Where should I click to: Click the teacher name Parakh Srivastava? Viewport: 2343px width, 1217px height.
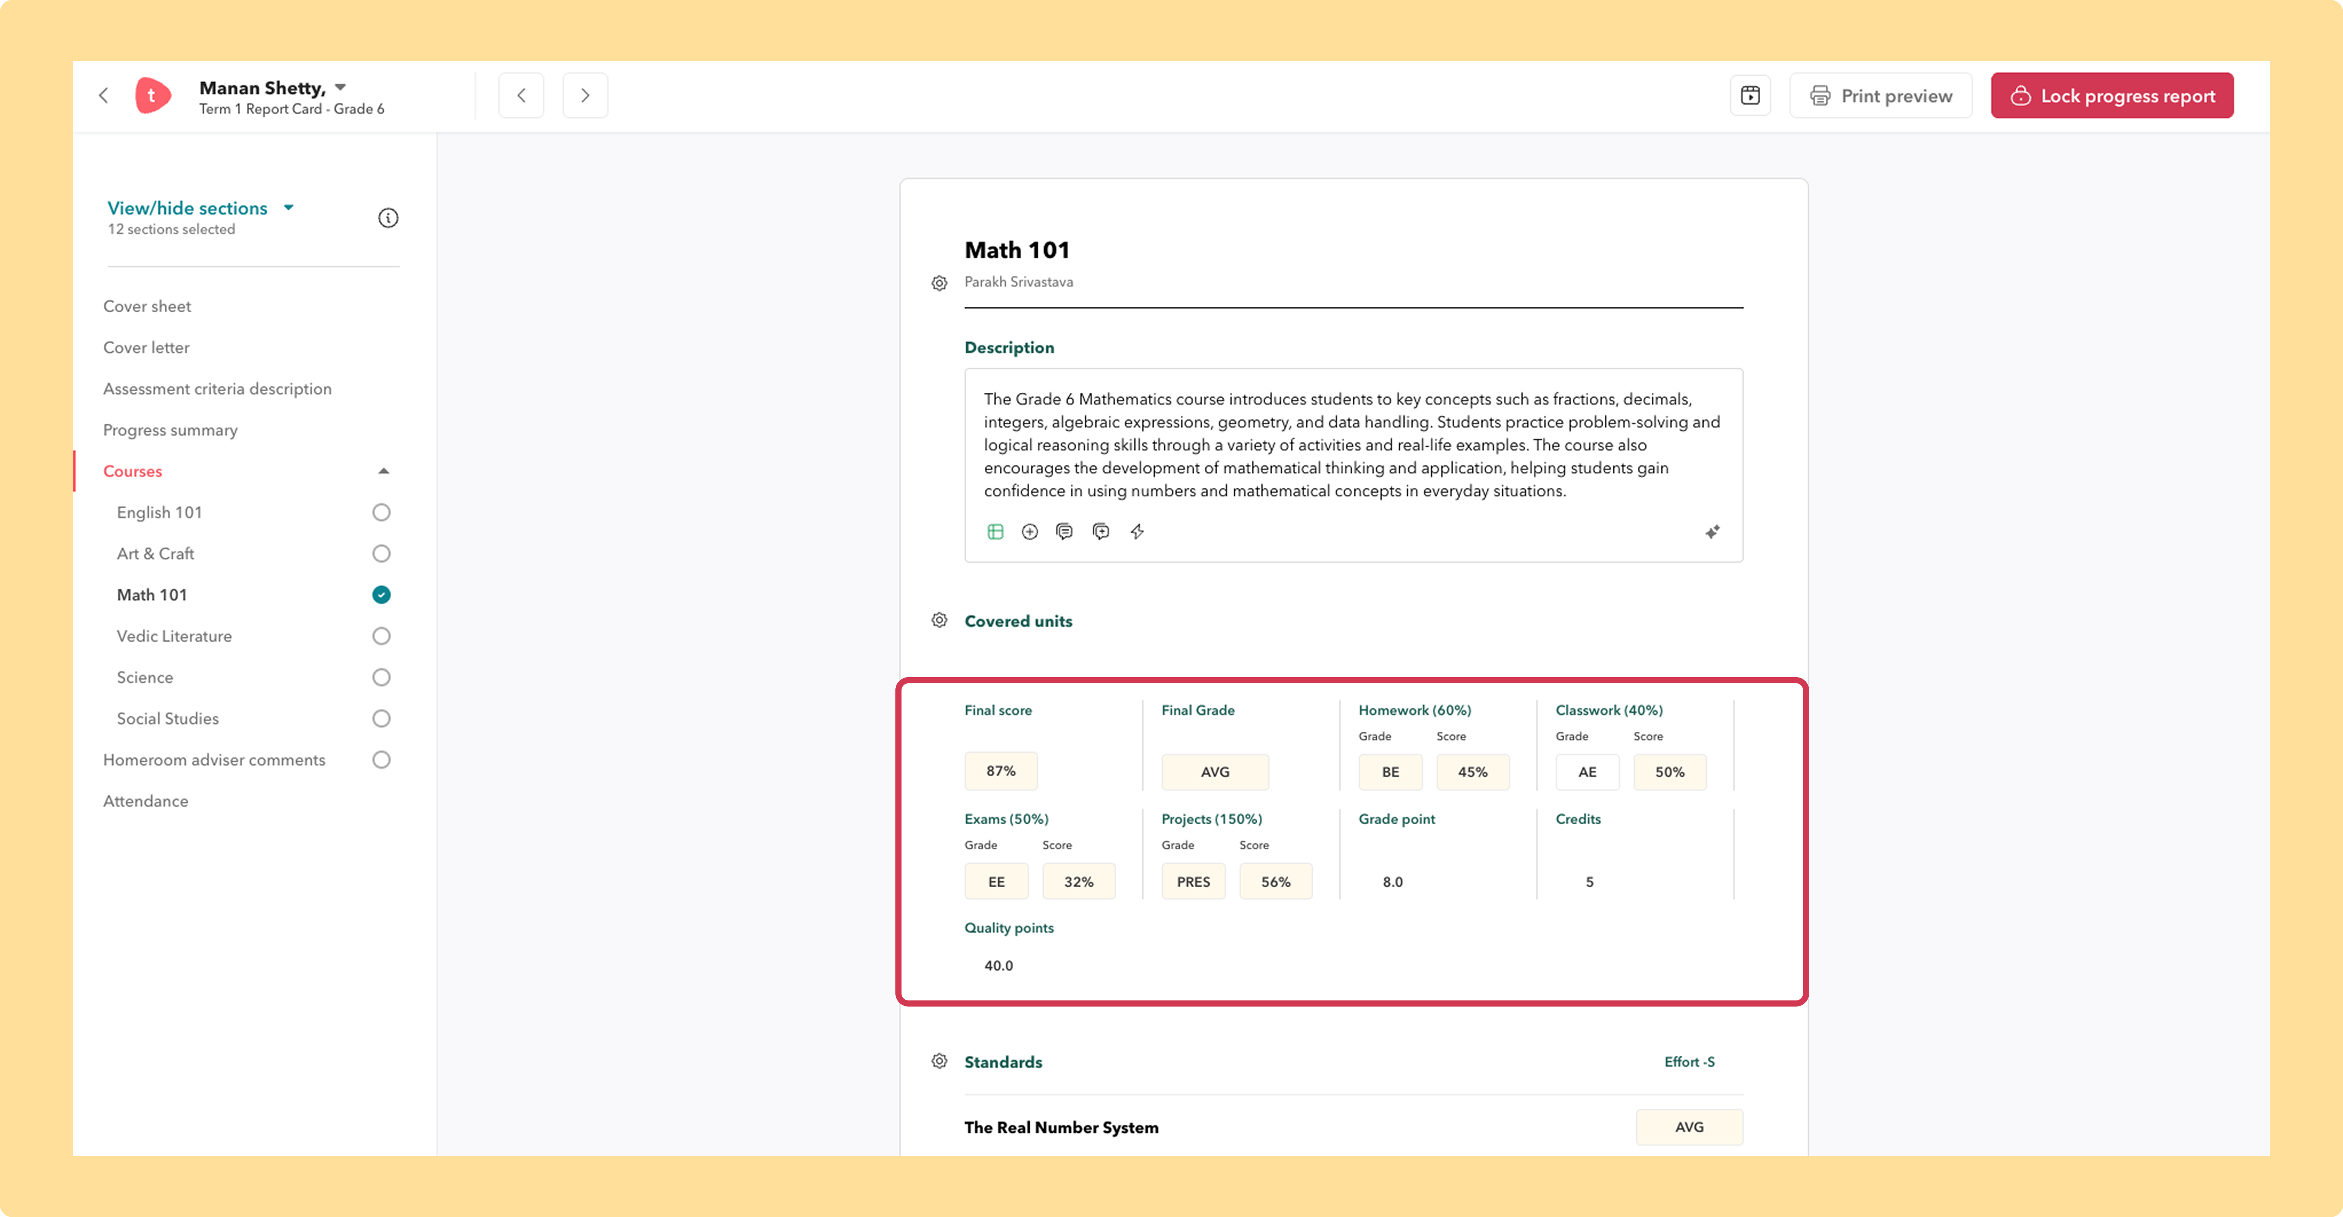pos(1019,282)
